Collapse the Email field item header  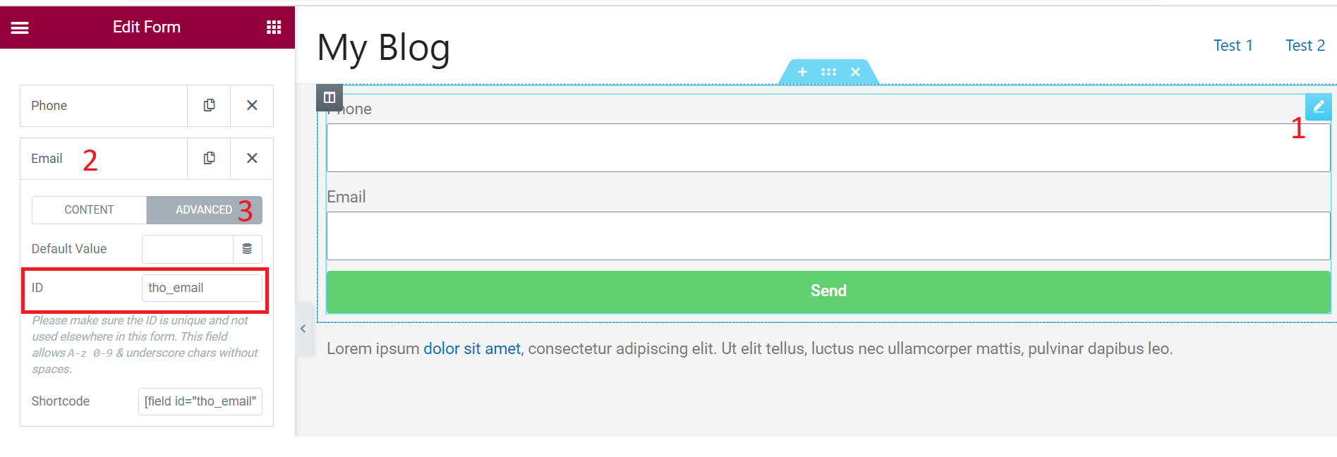[x=104, y=159]
